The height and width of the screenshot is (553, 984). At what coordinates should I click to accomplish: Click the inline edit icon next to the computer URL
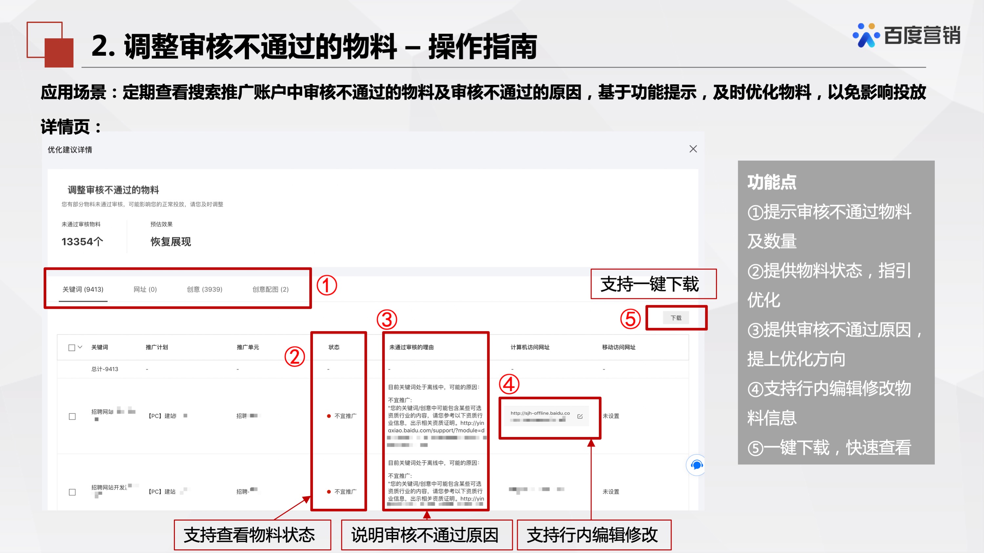click(580, 416)
